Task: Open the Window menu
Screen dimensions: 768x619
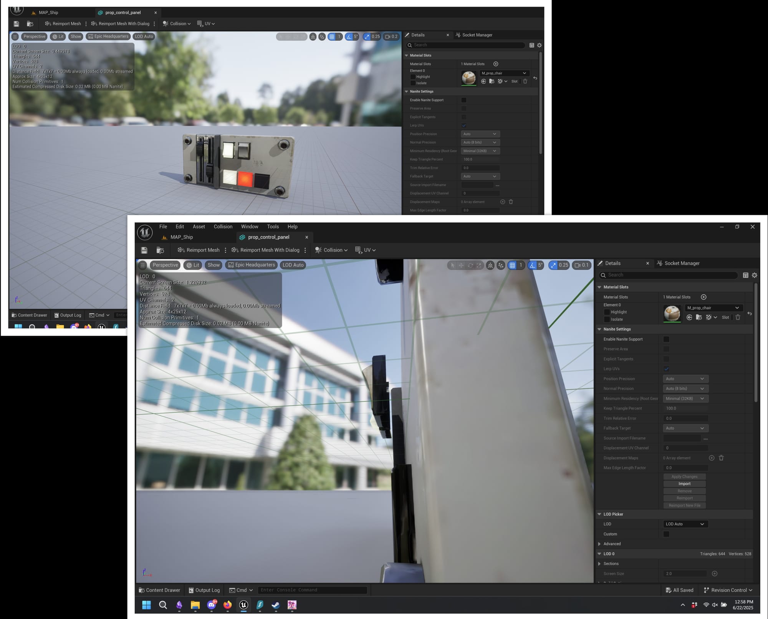Action: tap(249, 227)
